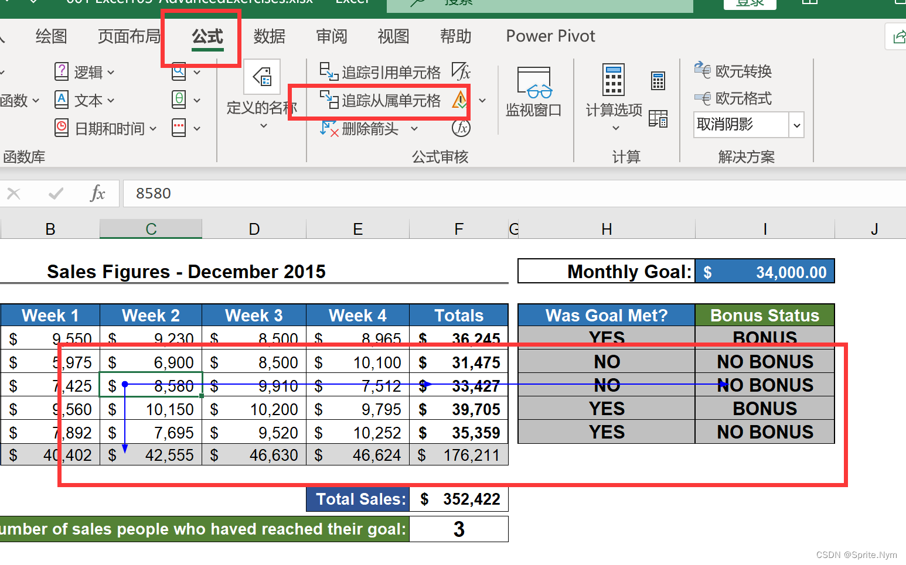This screenshot has width=906, height=565.
Task: Open the 帮助 tab
Action: (455, 36)
